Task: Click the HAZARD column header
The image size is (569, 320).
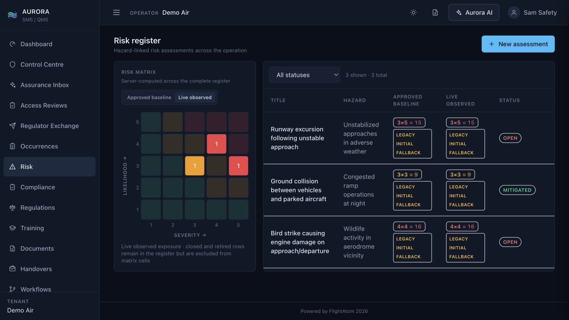Action: click(355, 100)
